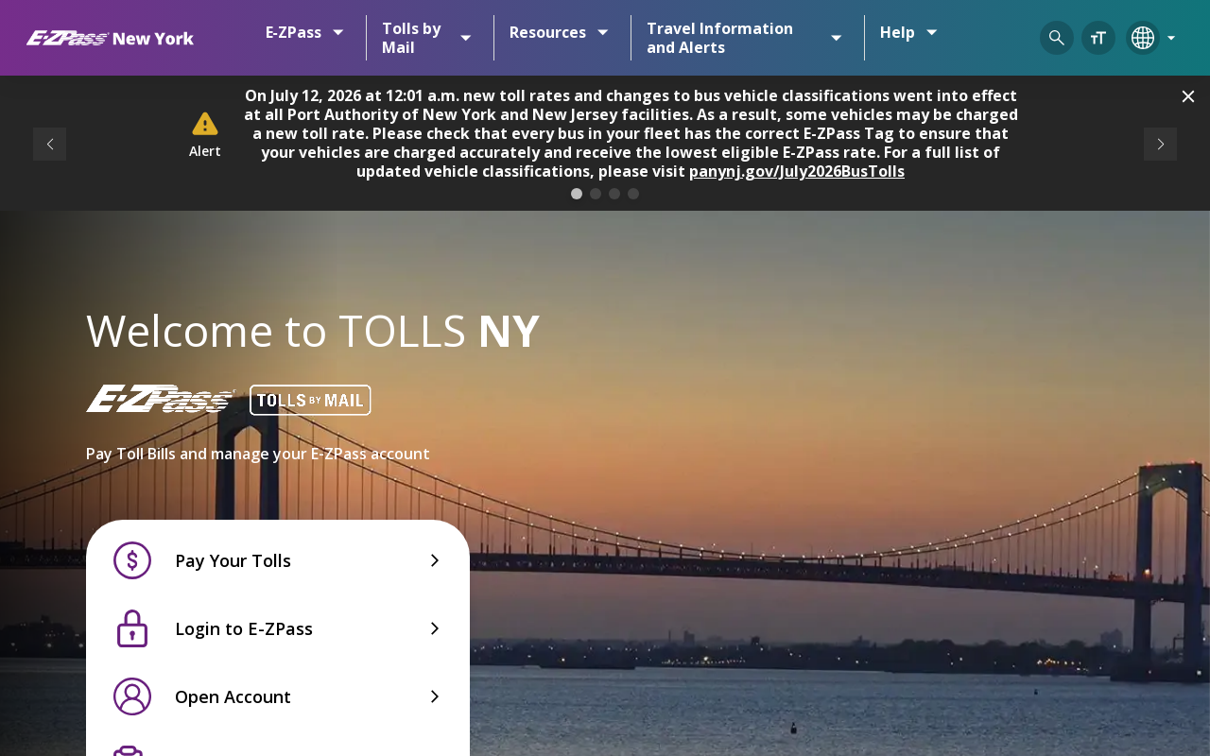Expand Travel Information and Alerts dropdown

744,38
